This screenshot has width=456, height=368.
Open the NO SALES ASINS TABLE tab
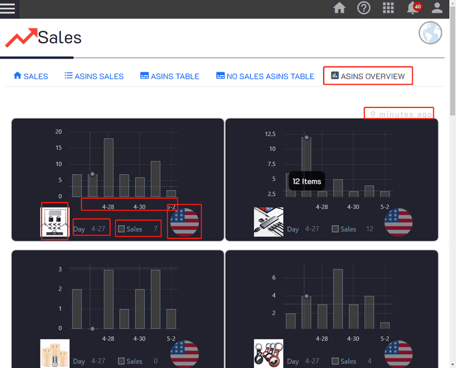pos(264,76)
